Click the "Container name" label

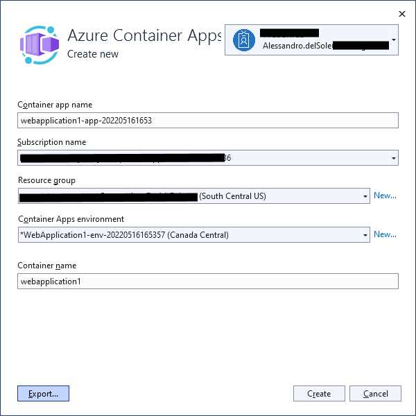pos(47,266)
